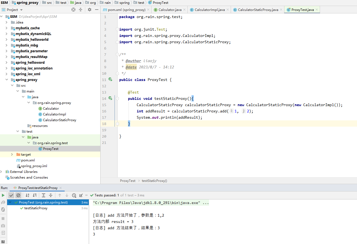The width and height of the screenshot is (357, 244).
Task: Go to previous failed test arrow
Action: (60, 195)
